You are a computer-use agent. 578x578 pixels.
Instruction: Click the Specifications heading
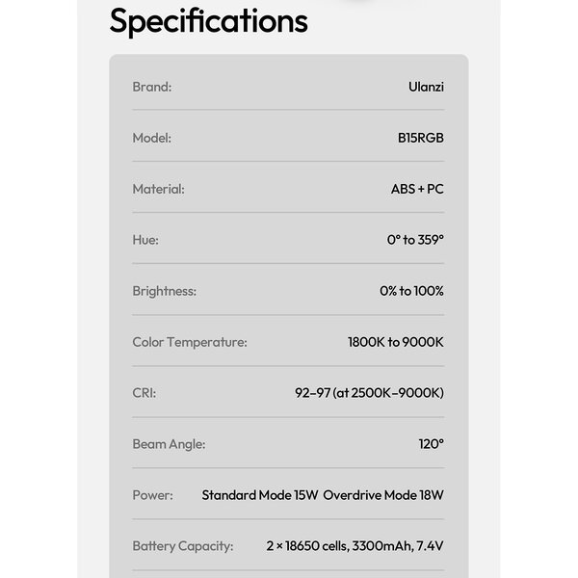[x=208, y=21]
